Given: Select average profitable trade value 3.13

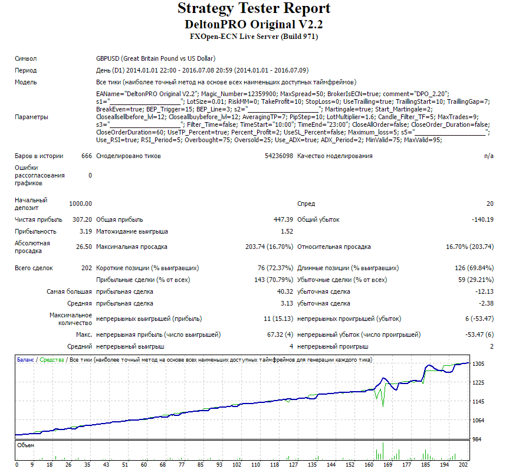Looking at the screenshot, I should pyautogui.click(x=287, y=303).
